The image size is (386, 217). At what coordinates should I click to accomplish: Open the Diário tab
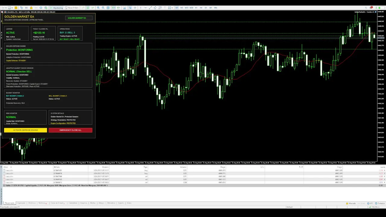click(x=129, y=203)
